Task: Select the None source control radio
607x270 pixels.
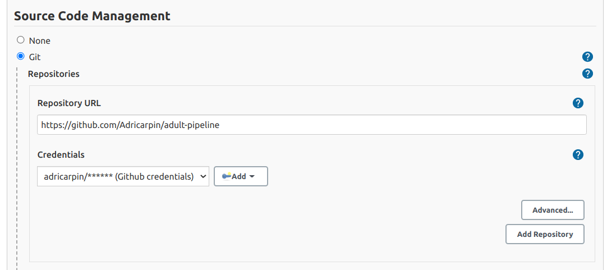Action: pyautogui.click(x=21, y=40)
